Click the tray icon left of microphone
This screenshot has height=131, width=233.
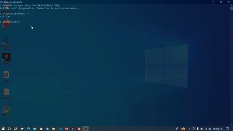[x=193, y=129]
